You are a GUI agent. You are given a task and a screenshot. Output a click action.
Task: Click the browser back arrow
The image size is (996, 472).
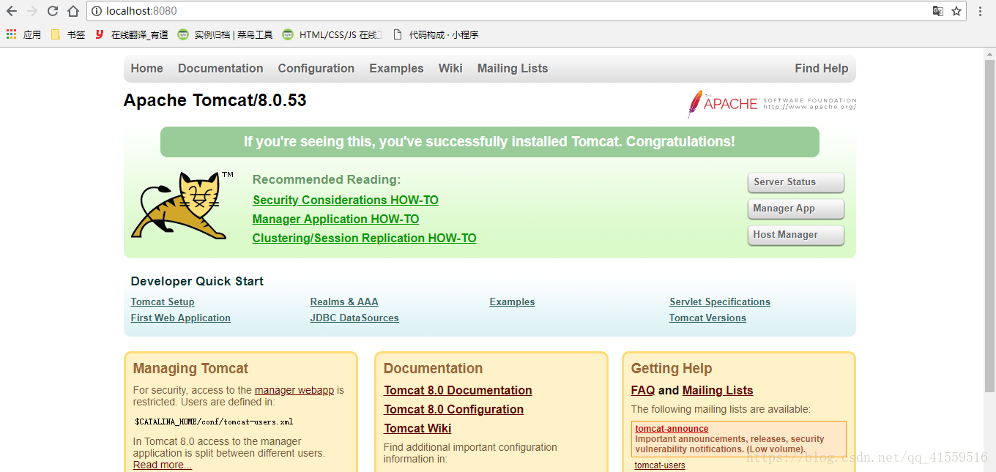pyautogui.click(x=12, y=11)
